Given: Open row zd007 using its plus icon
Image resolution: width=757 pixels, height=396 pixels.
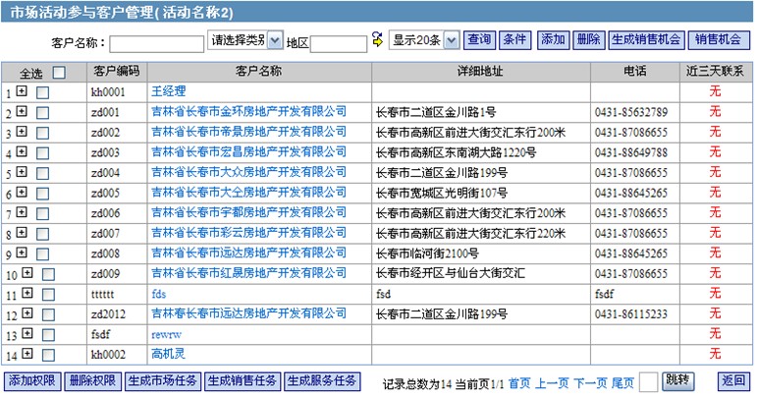Looking at the screenshot, I should (x=21, y=233).
